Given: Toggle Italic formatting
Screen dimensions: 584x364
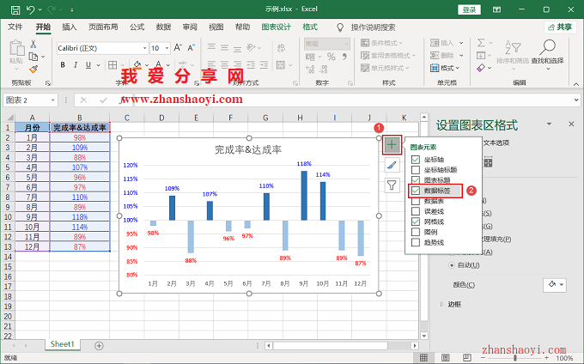Looking at the screenshot, I should click(x=76, y=65).
